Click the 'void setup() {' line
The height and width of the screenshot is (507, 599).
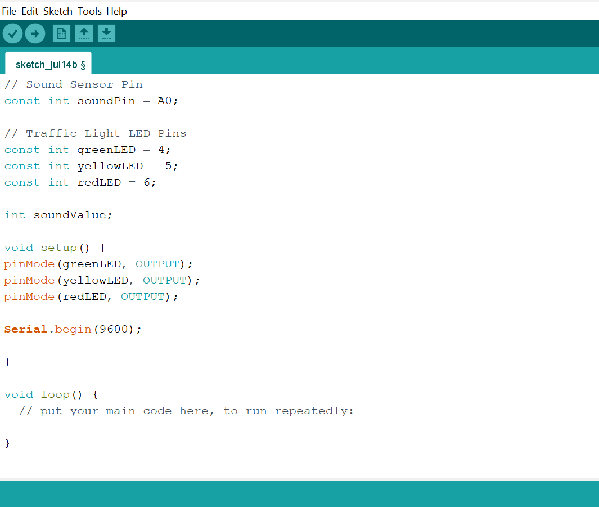55,248
